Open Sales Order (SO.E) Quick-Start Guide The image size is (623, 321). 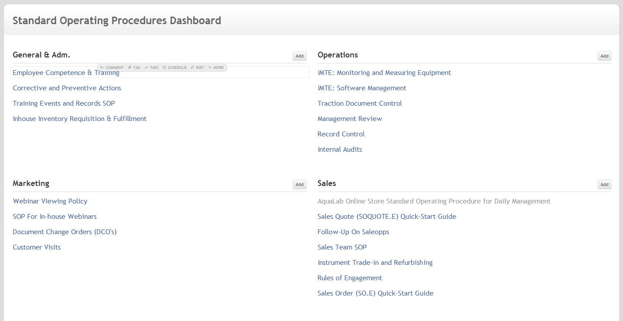tap(375, 293)
